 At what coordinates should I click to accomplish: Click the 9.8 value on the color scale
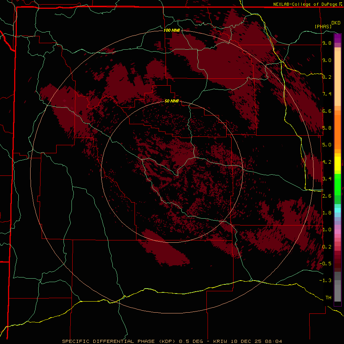(327, 43)
